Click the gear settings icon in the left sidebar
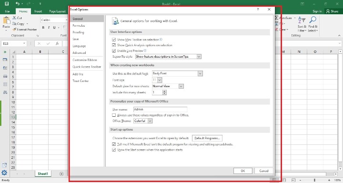The image size is (343, 183). tap(4, 173)
